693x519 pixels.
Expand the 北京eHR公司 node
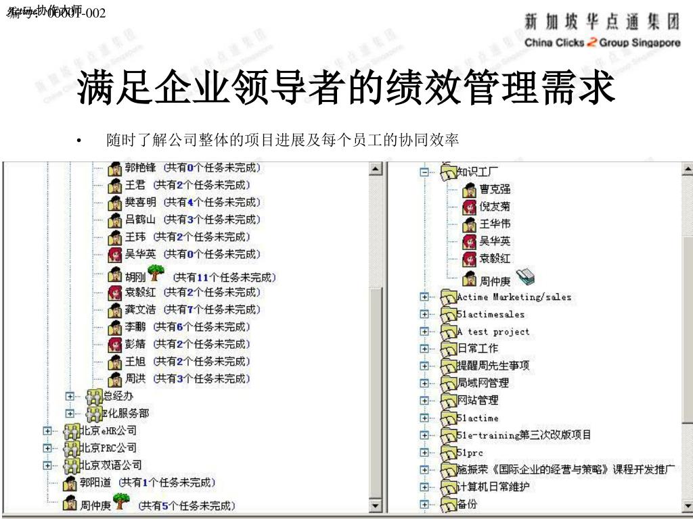(x=47, y=430)
